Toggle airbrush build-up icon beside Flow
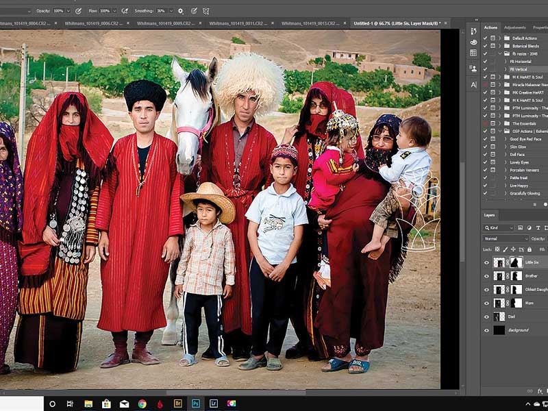 pyautogui.click(x=124, y=11)
